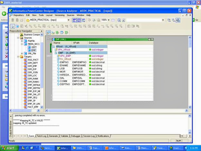Toggle the Repository Navigator window toolbar button
Image resolution: width=201 pixels, height=151 pixels.
point(74,20)
